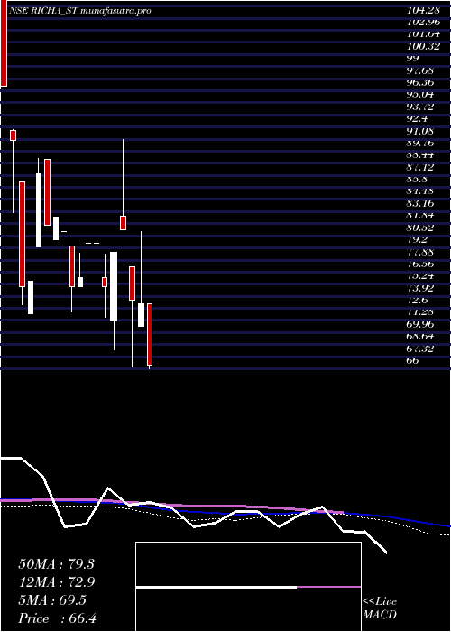Click the red candle with long upper wick near 81

coord(124,223)
